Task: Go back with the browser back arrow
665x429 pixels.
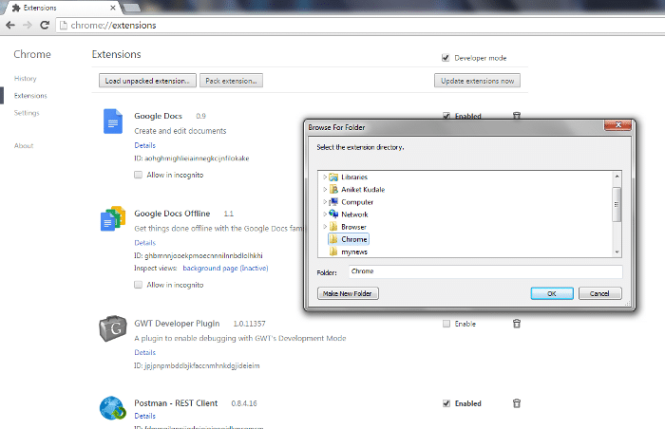Action: (x=10, y=26)
